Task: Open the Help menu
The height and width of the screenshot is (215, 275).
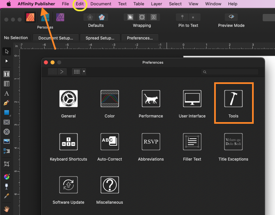Action: (233, 4)
